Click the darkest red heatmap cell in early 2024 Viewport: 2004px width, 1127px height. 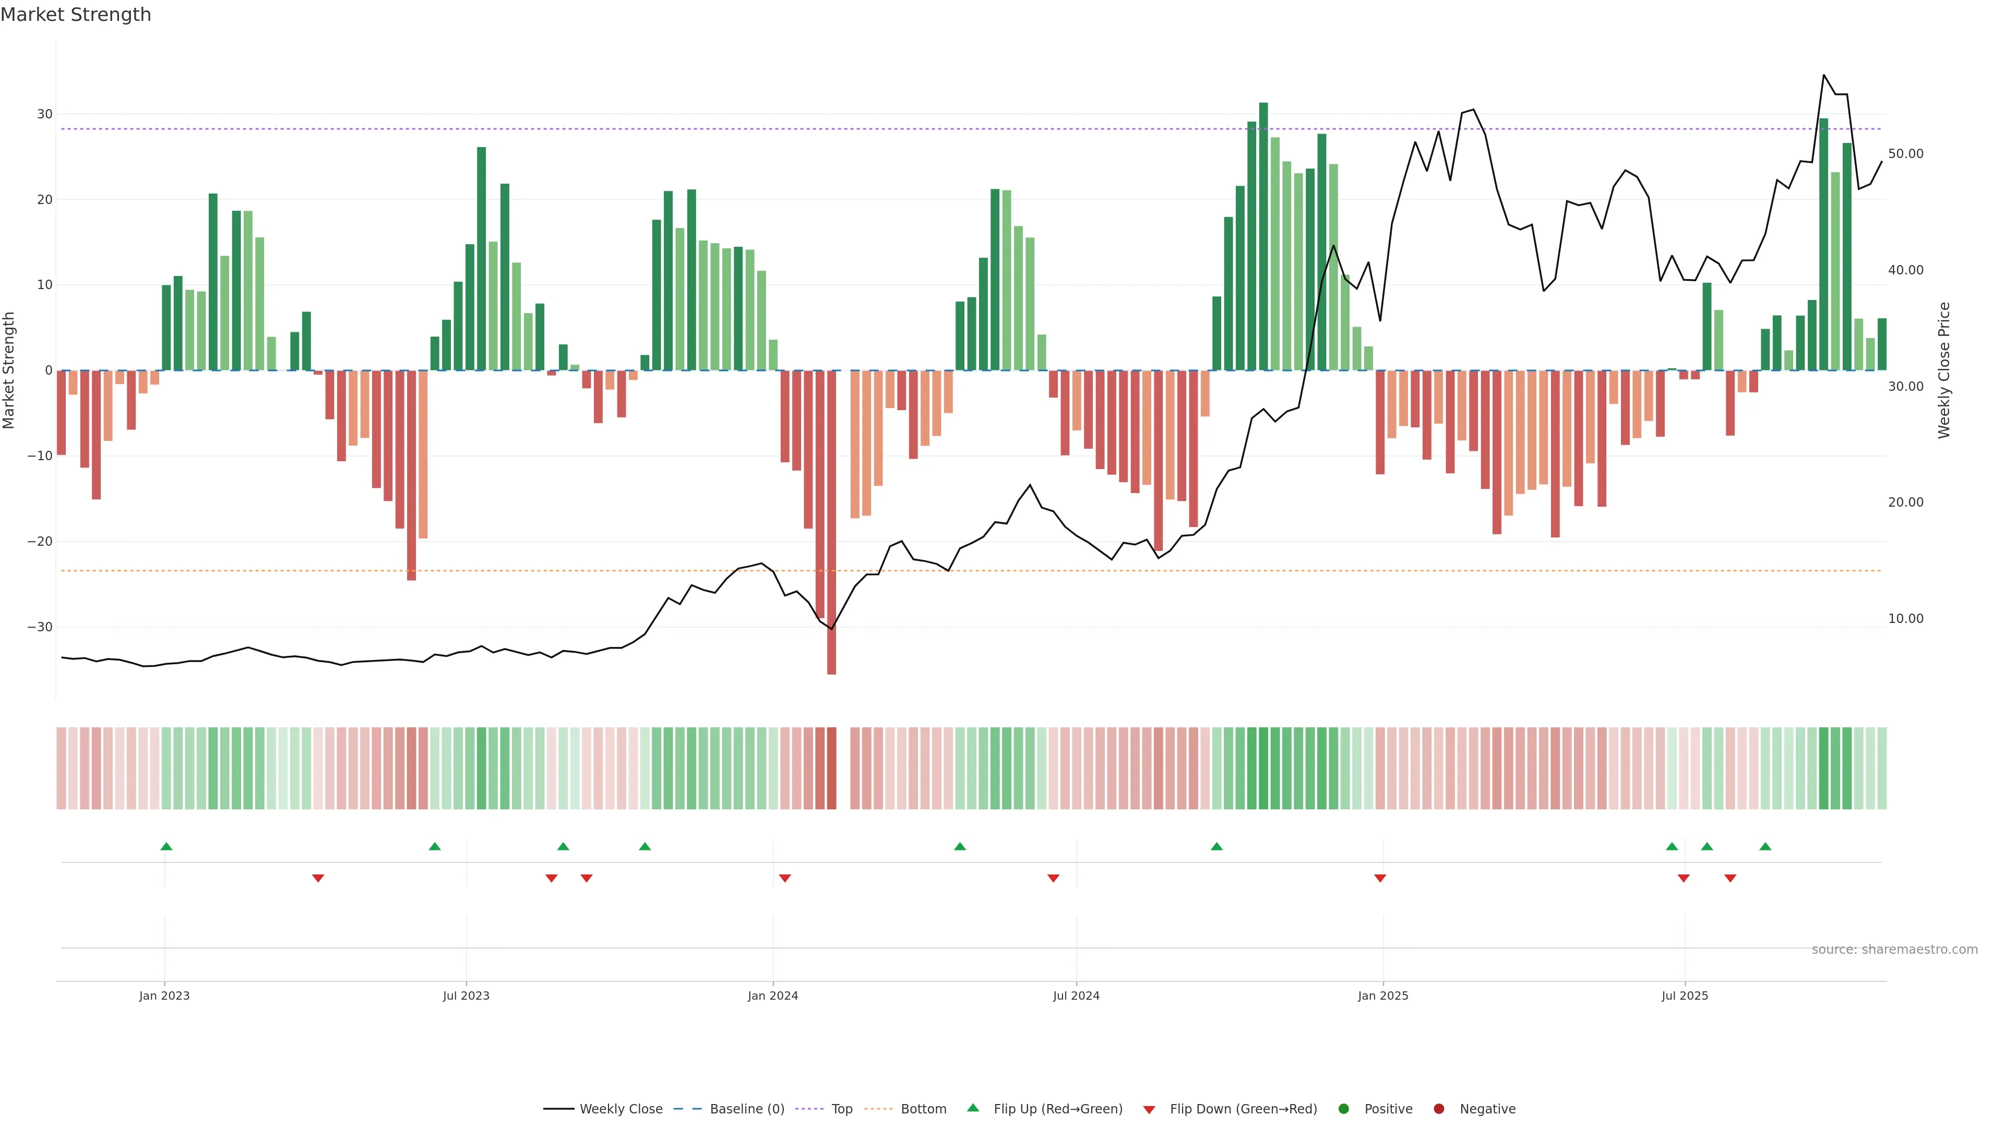click(832, 768)
